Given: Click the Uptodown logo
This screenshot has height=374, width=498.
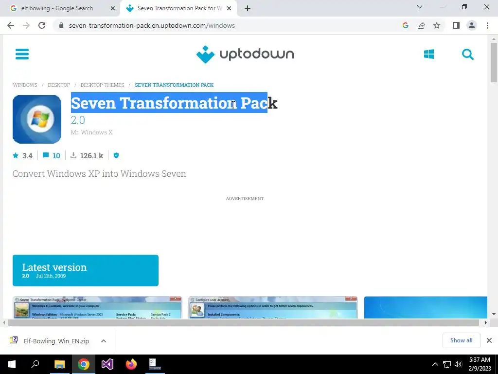Looking at the screenshot, I should [x=245, y=55].
